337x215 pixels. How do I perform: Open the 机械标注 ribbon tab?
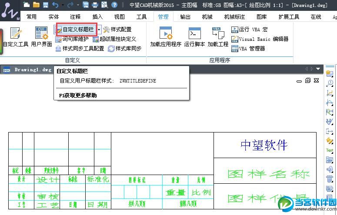(x=234, y=17)
